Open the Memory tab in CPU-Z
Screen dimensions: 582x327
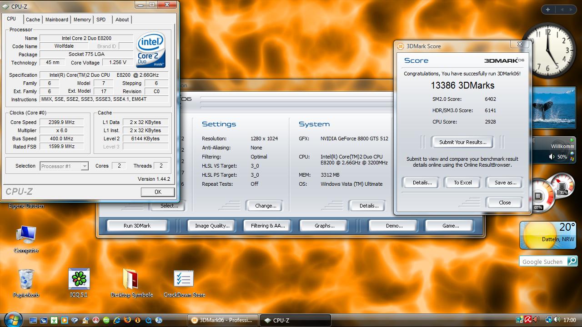tap(82, 20)
